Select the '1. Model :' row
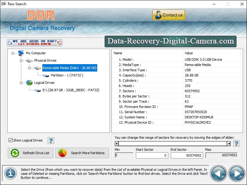Viewport: 247px width, 185px height. pyautogui.click(x=176, y=60)
